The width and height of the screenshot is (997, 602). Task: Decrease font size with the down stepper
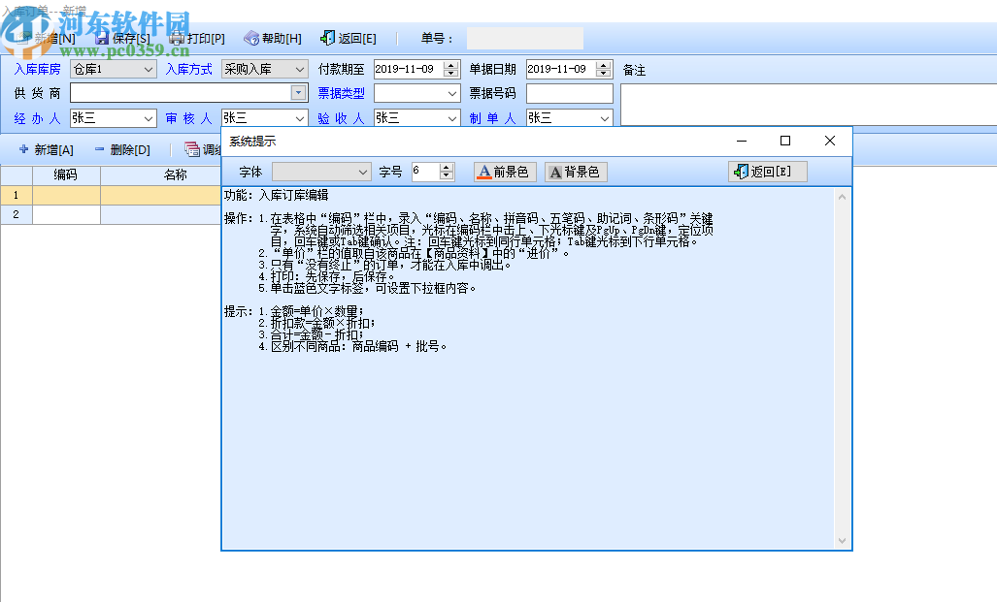click(447, 175)
